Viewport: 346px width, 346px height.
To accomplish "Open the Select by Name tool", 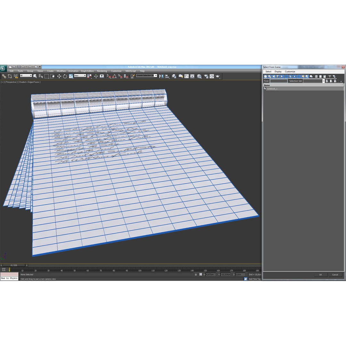I will [x=41, y=76].
